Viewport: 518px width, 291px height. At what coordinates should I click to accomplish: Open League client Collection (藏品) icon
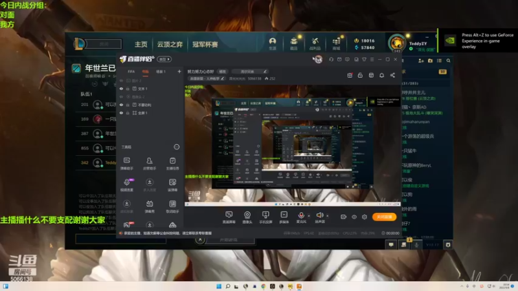click(x=294, y=43)
